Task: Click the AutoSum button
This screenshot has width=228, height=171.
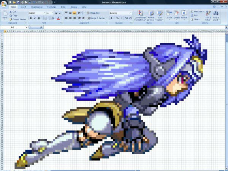Action: pos(197,11)
